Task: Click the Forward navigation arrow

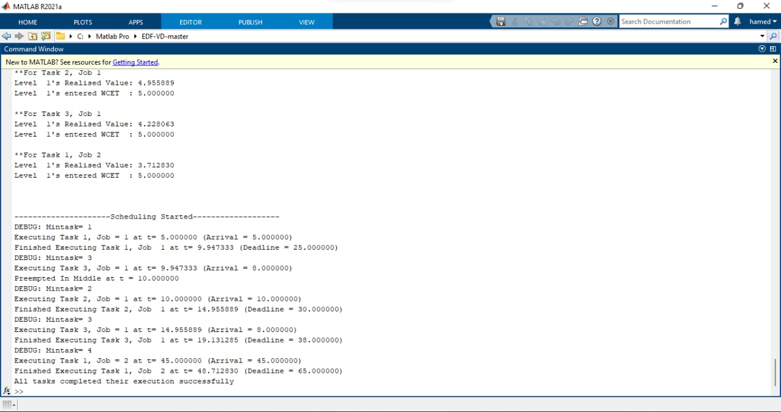Action: tap(18, 36)
